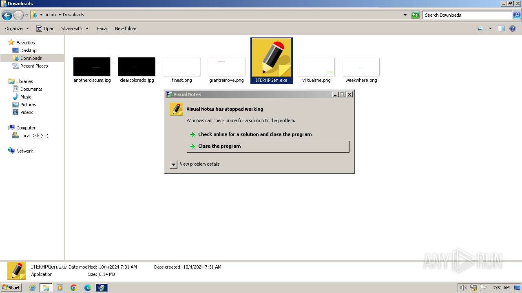Select Videos library
The height and width of the screenshot is (293, 522).
[27, 112]
